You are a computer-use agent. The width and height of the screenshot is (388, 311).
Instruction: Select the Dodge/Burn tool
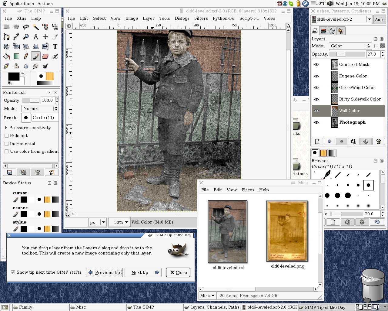pos(45,66)
